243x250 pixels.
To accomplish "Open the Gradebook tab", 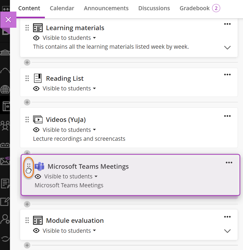I will 195,8.
